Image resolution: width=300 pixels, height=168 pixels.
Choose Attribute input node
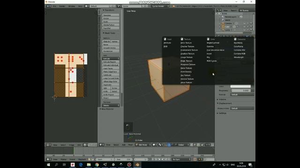pos(167,43)
